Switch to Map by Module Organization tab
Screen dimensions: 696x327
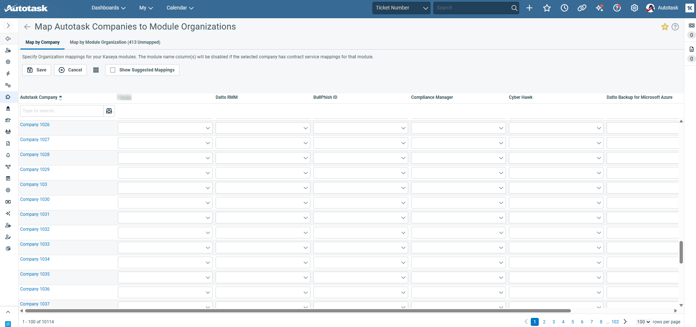point(115,42)
